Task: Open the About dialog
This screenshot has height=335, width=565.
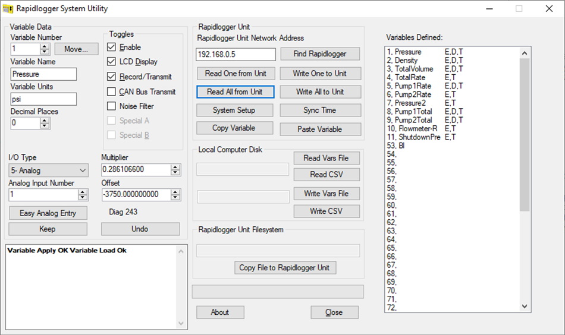Action: pos(220,312)
